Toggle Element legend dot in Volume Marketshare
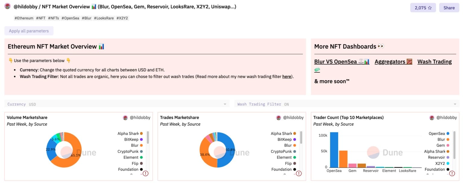Screen dimensions: 463x183 tap(141, 157)
